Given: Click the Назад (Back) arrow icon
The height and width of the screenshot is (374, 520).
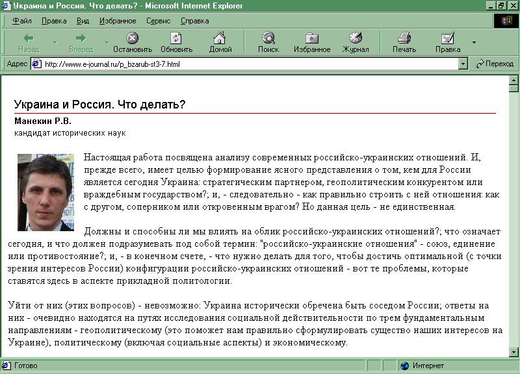Looking at the screenshot, I should pyautogui.click(x=29, y=38).
